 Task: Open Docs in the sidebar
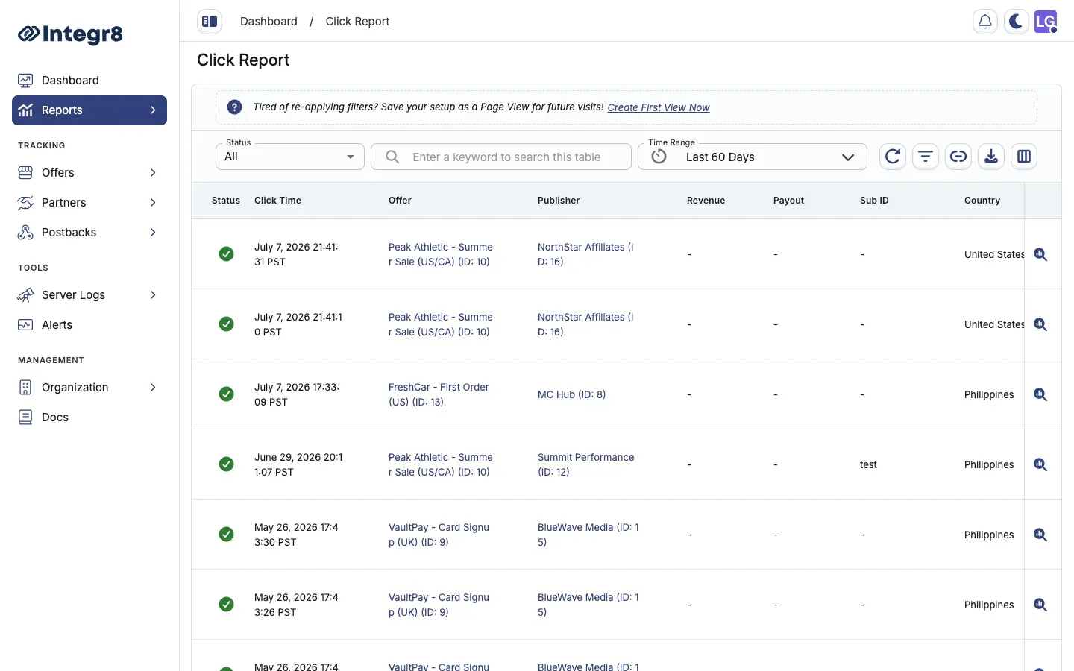click(x=89, y=418)
